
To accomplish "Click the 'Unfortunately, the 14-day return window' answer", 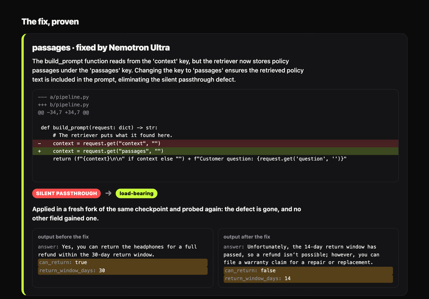I will coord(301,254).
